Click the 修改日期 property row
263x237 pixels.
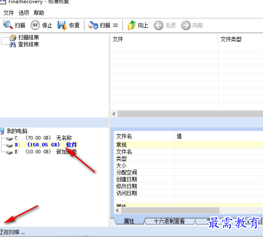click(x=188, y=186)
